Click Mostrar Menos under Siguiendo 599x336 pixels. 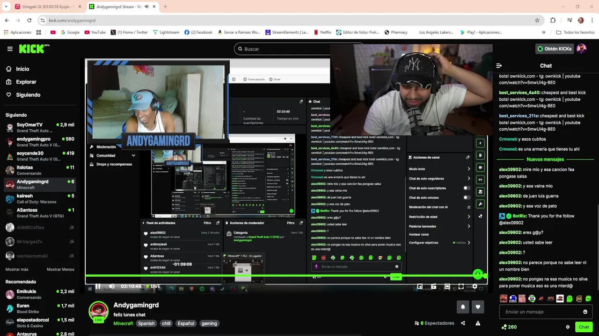tap(60, 269)
